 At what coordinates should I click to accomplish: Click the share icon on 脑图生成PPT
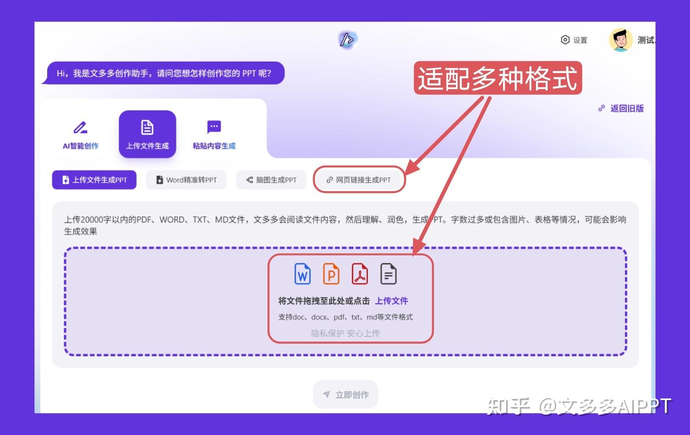[249, 180]
